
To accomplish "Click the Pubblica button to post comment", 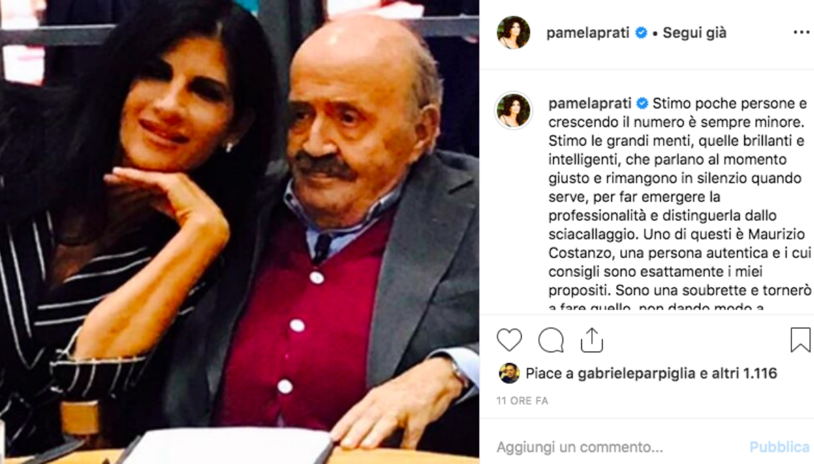I will [779, 447].
